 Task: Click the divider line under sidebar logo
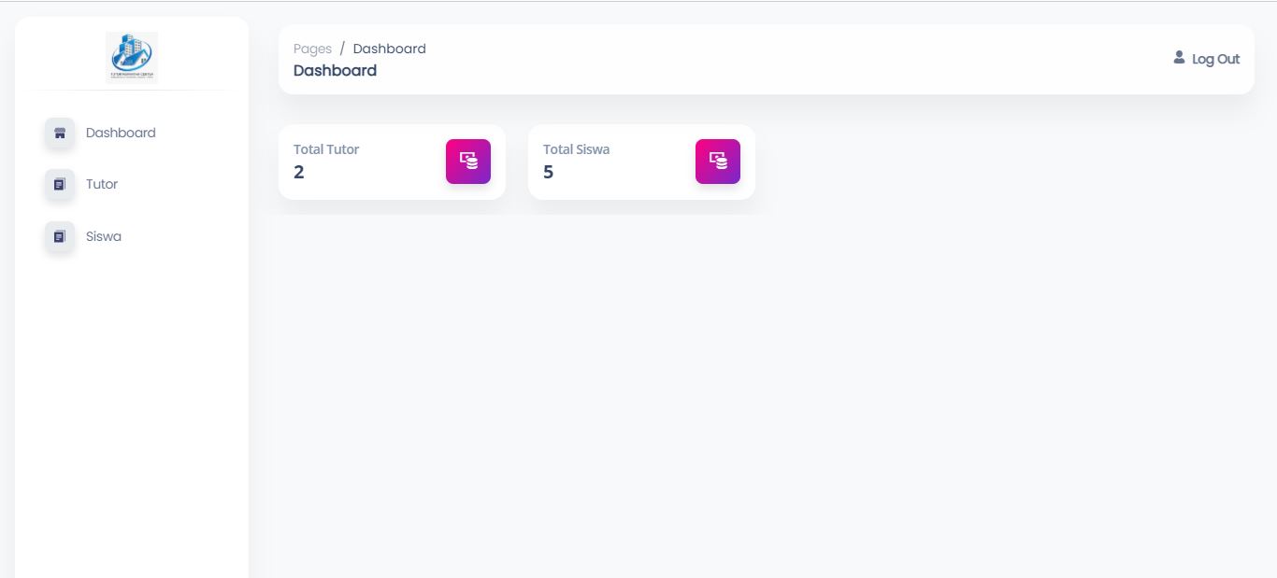click(x=132, y=90)
